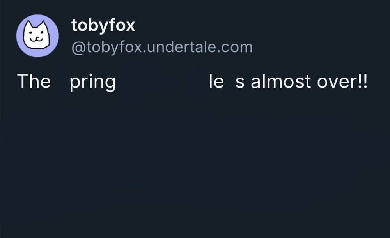The height and width of the screenshot is (238, 390).
Task: Click the cat's left pointed ear
Action: [29, 25]
